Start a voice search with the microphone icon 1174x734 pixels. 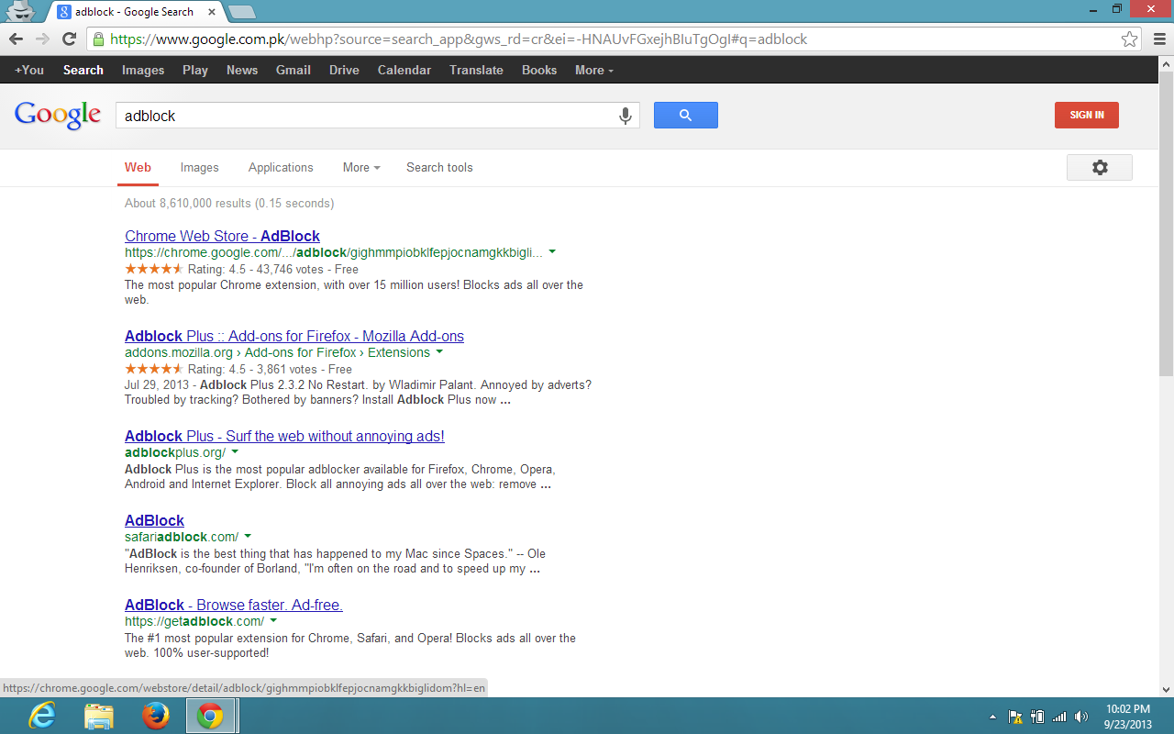[x=626, y=115]
